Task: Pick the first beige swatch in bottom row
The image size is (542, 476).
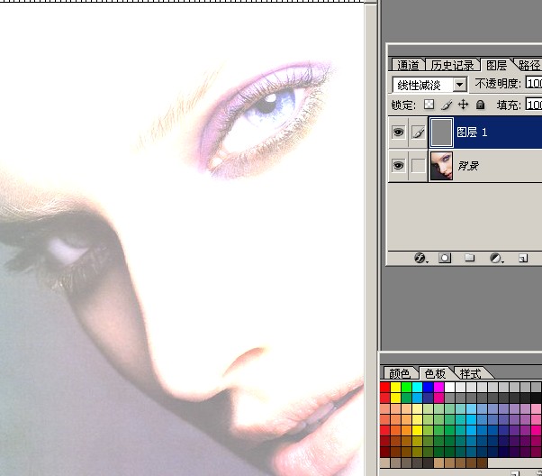Action: point(384,462)
